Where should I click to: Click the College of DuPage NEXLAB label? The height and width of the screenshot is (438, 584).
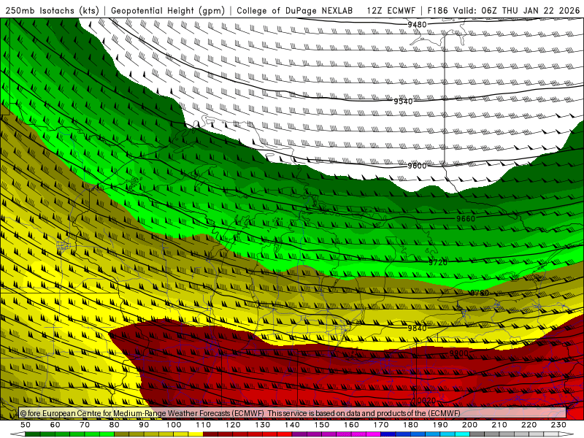pyautogui.click(x=295, y=10)
